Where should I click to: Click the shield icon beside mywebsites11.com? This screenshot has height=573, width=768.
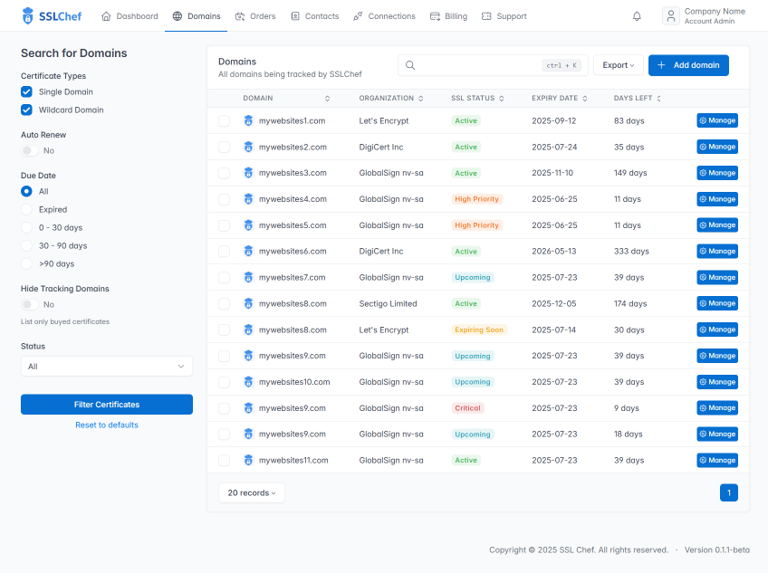tap(248, 461)
